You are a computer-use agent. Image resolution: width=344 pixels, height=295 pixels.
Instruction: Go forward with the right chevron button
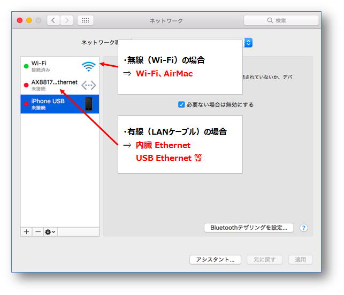66,20
